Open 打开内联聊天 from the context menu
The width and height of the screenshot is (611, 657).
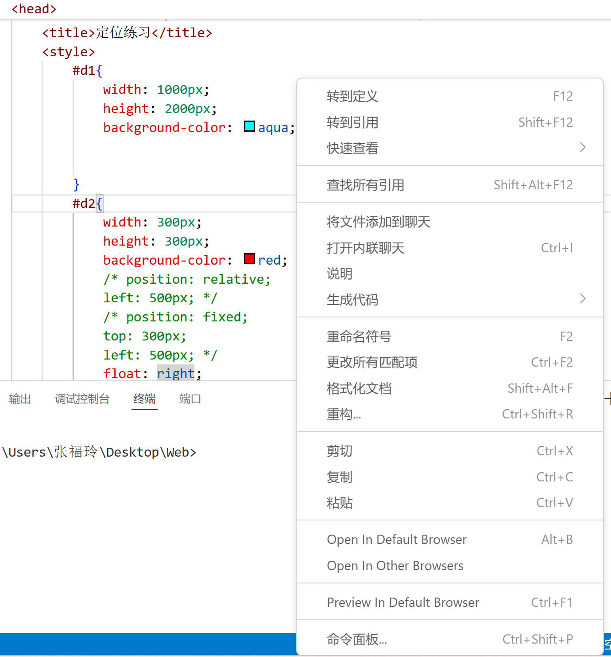(450, 248)
